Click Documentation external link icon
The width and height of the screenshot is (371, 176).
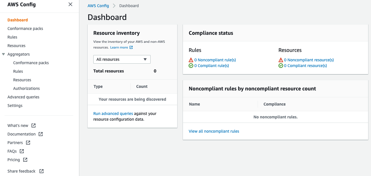coord(41,134)
